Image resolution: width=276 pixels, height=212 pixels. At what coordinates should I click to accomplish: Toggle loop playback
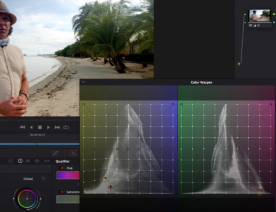[66, 127]
